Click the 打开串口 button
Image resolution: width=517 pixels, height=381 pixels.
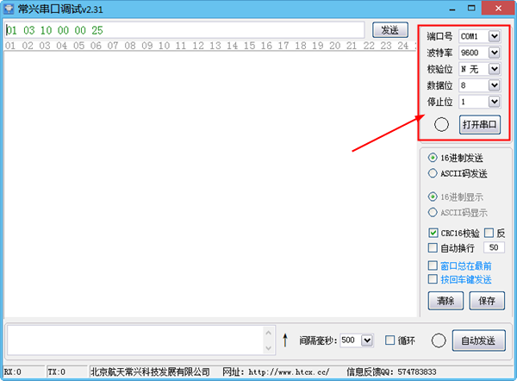[x=480, y=124]
